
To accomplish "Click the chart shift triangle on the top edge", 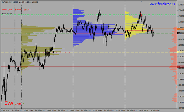I will [x=141, y=1].
